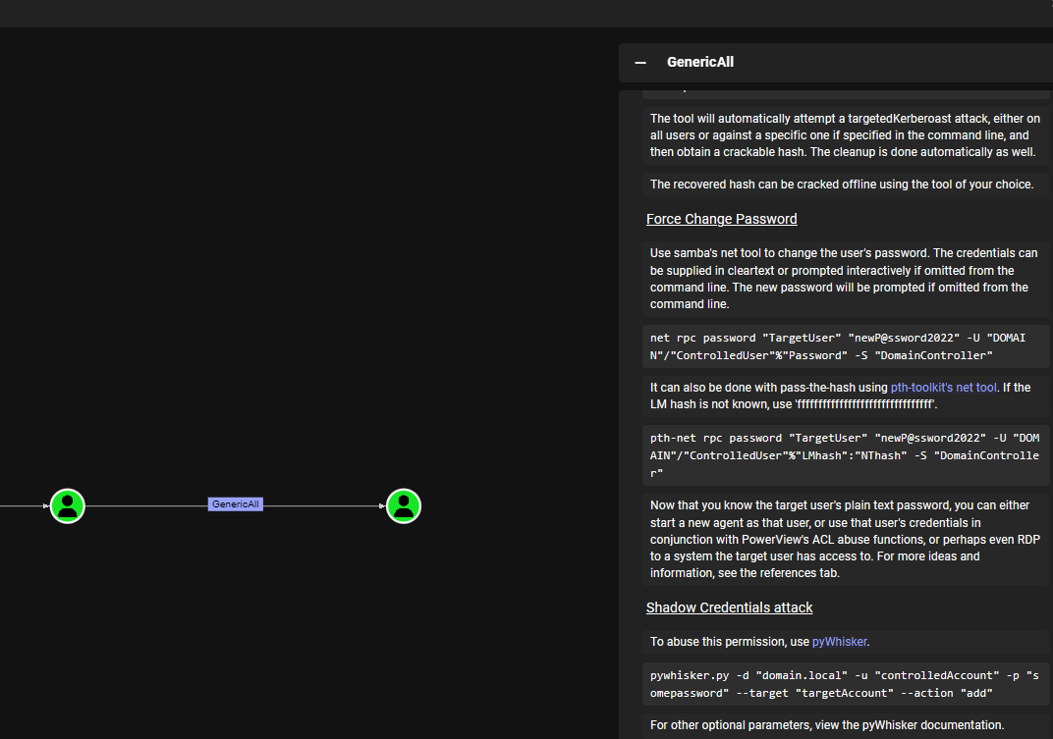Collapse the GenericAll panel with minus icon
Screen dimensions: 1053x739
coord(640,63)
